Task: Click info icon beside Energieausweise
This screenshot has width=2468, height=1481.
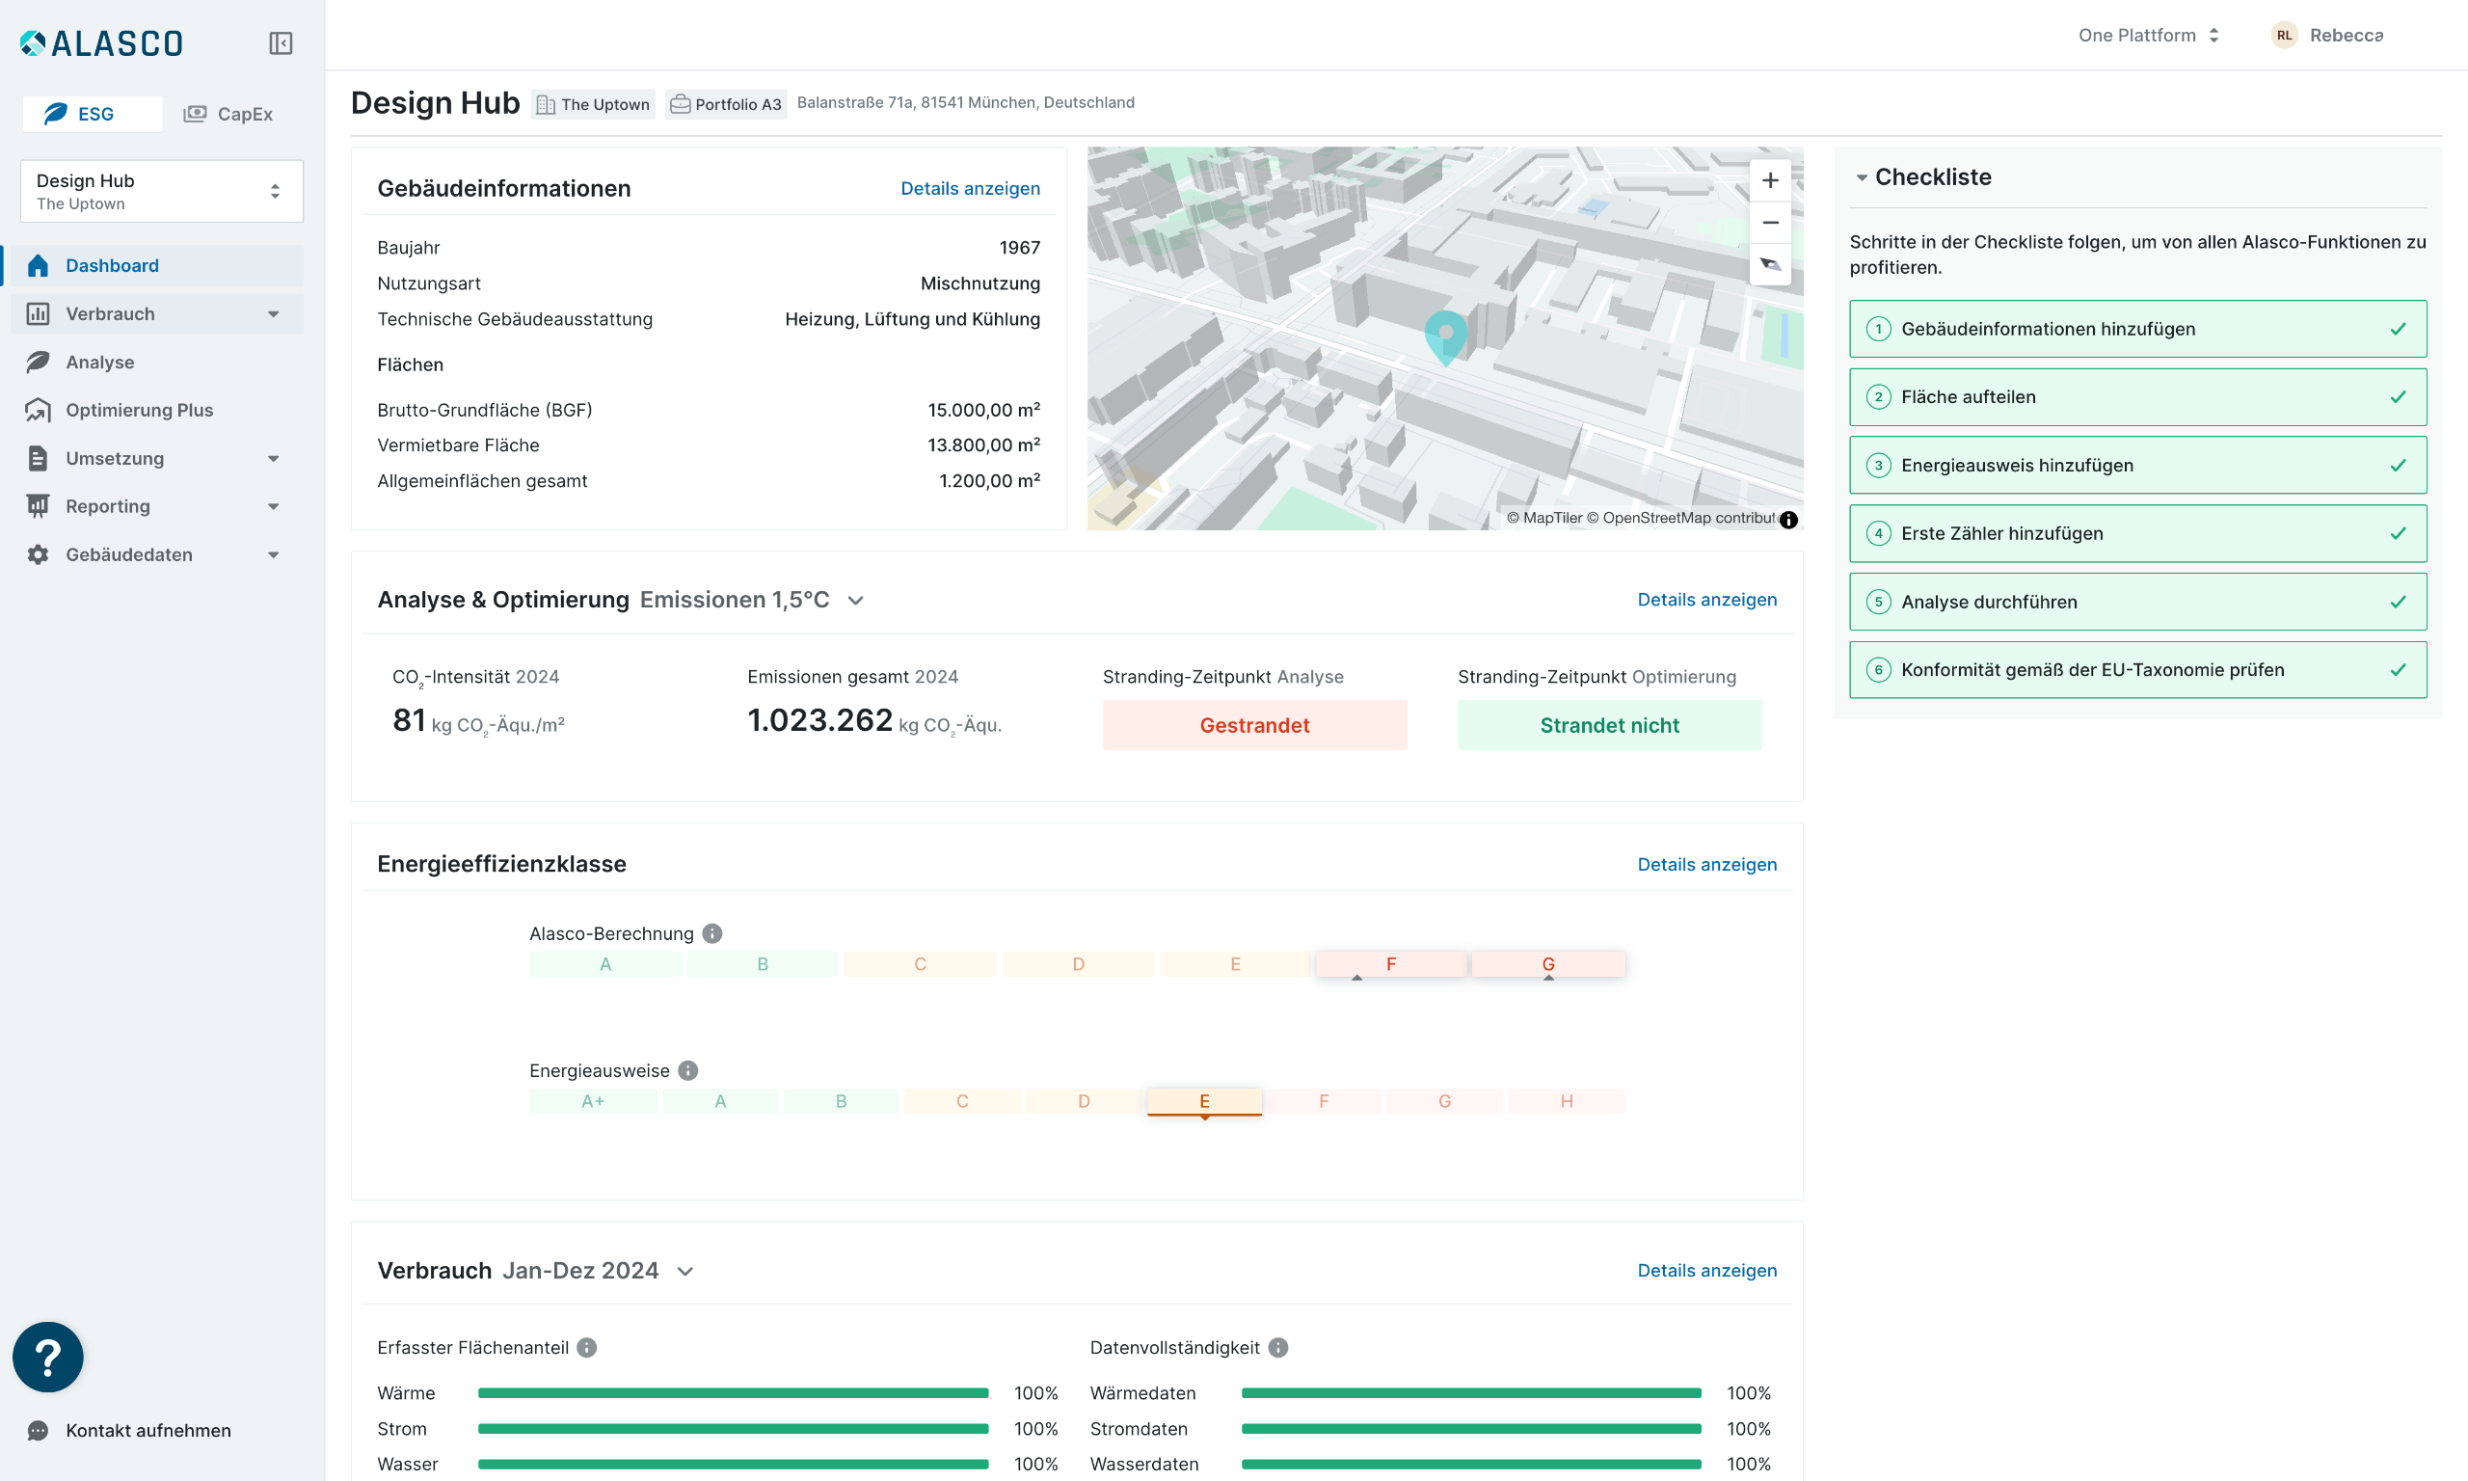Action: (x=688, y=1070)
